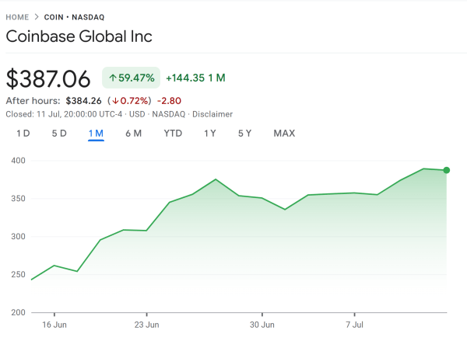467x337 pixels.
Task: Click the breadcrumb chevron separator arrow
Action: [x=37, y=16]
